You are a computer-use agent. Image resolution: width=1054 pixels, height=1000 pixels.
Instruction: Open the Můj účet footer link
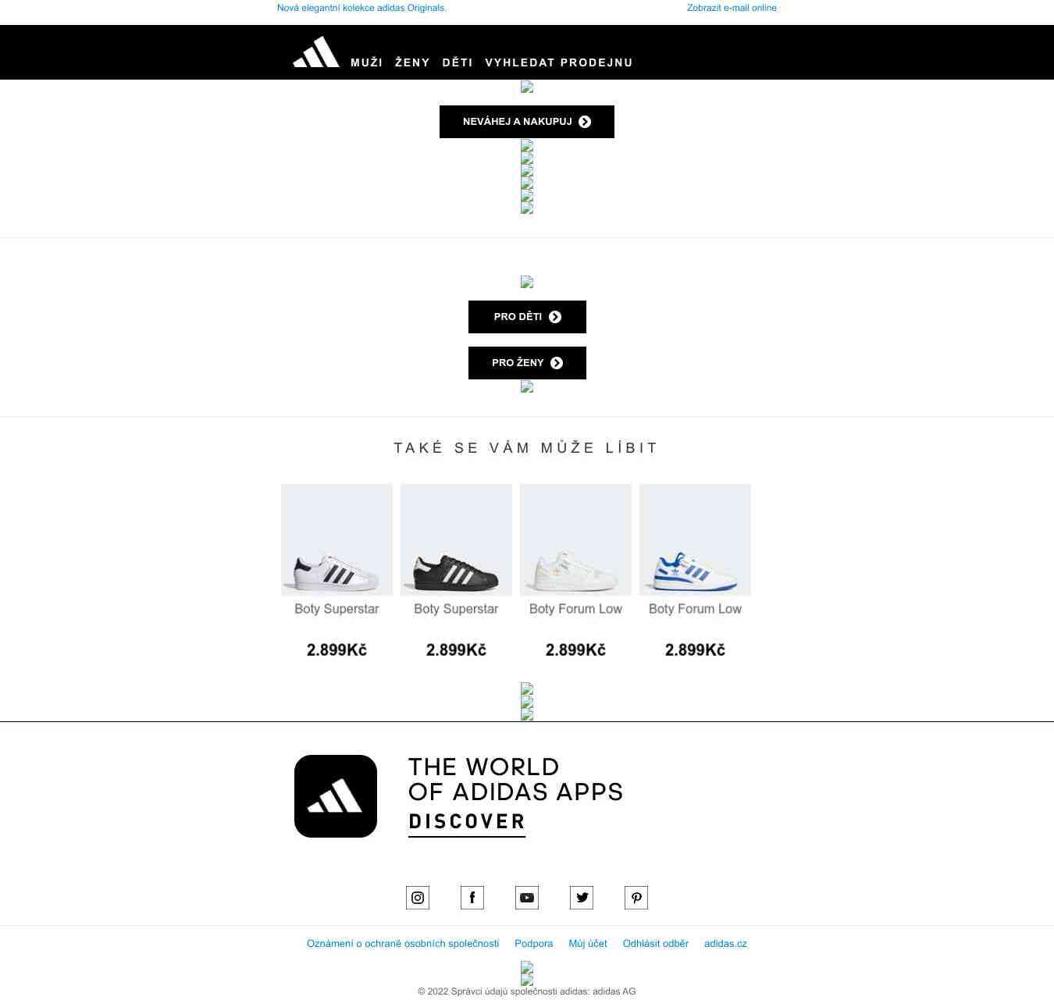tap(588, 944)
